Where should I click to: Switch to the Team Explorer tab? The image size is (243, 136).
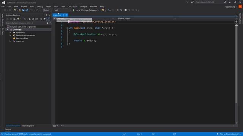[x=28, y=126]
